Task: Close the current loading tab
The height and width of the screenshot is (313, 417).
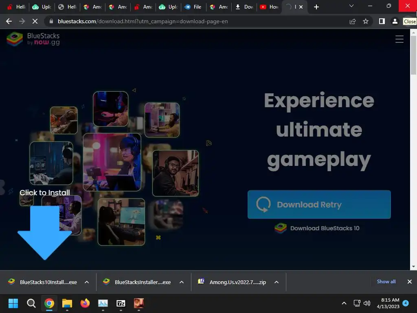Action: click(301, 7)
